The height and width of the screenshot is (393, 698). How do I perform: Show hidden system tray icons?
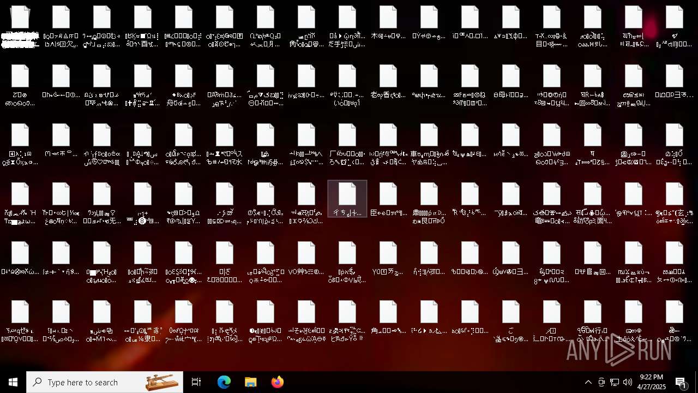click(588, 382)
